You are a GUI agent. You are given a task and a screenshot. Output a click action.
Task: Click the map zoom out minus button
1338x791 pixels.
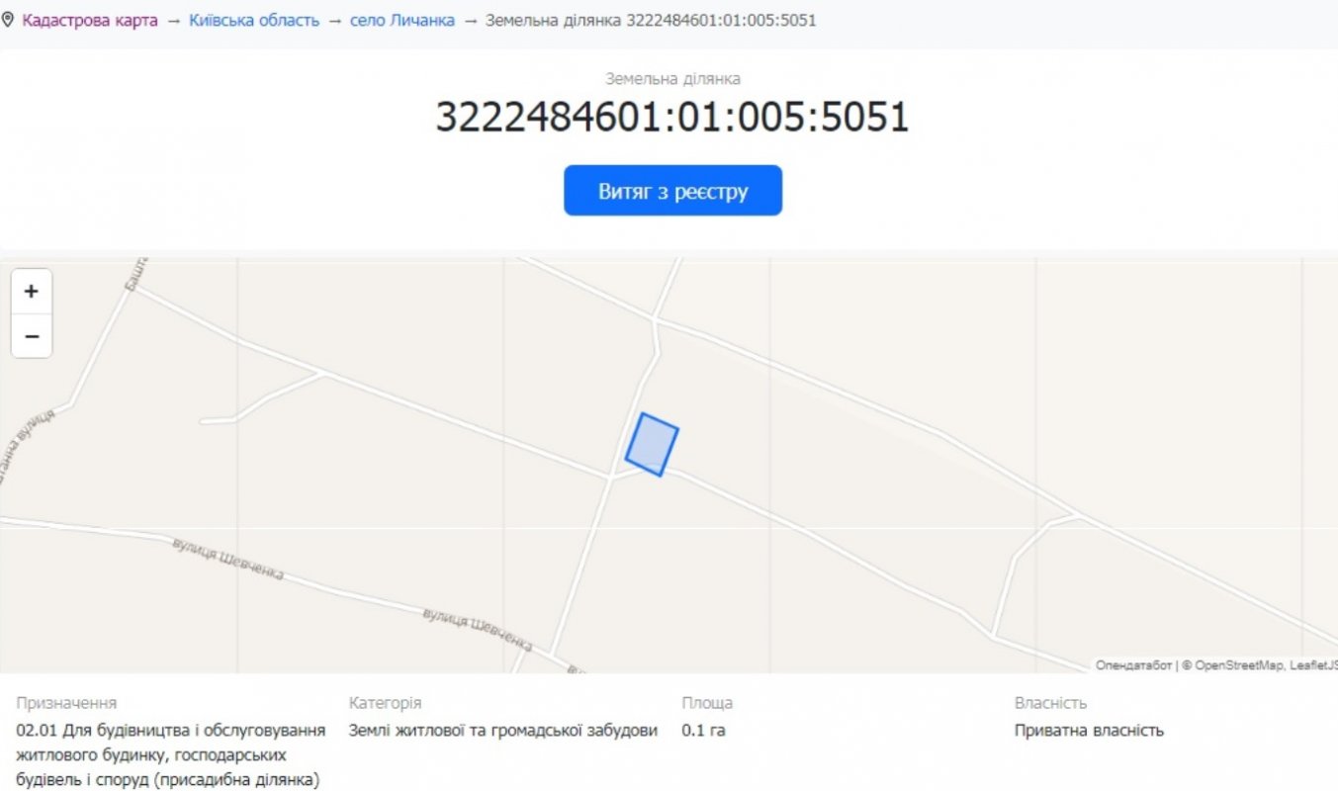pyautogui.click(x=32, y=337)
